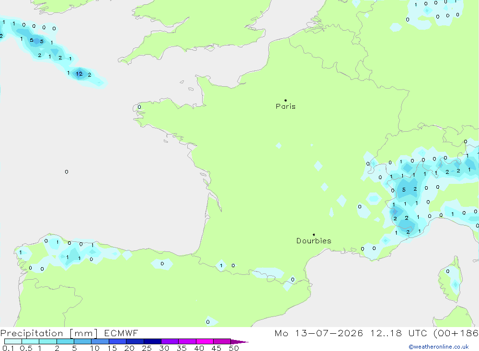Click the 40 to 45 mm magenta swatch
479x351 pixels.
tap(205, 341)
